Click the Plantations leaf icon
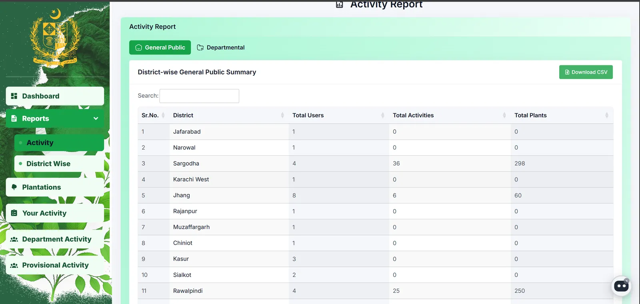The width and height of the screenshot is (640, 304). pyautogui.click(x=14, y=187)
